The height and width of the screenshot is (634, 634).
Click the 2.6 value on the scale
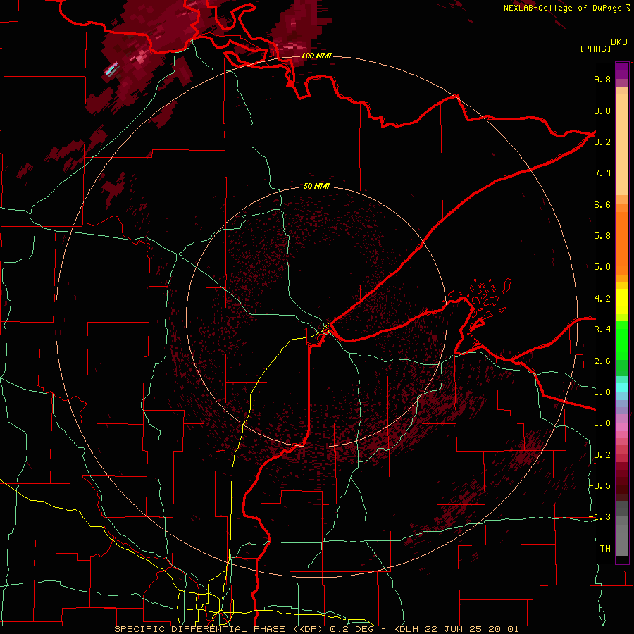point(602,361)
